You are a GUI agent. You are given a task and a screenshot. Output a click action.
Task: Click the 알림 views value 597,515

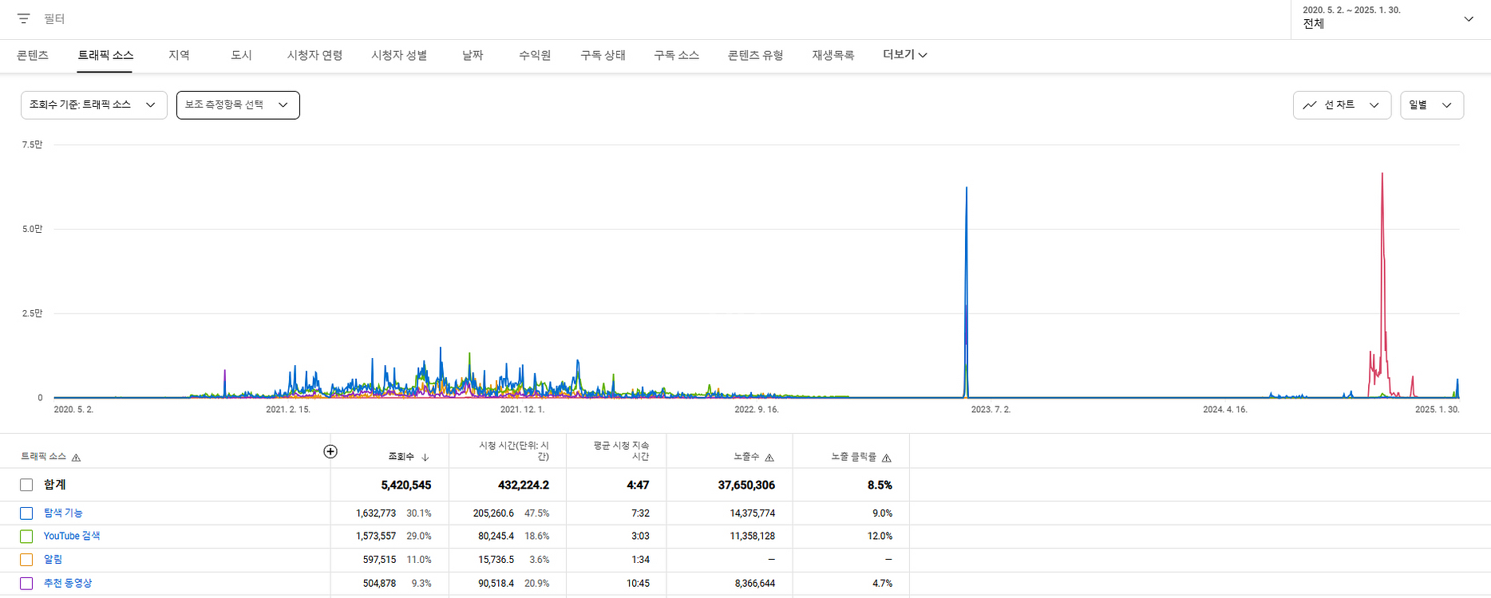379,560
